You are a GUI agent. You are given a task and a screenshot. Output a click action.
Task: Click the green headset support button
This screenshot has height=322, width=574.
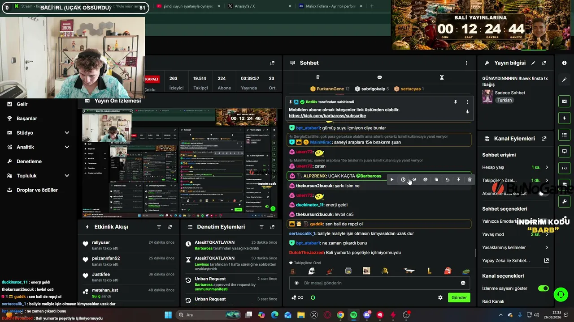click(x=561, y=295)
